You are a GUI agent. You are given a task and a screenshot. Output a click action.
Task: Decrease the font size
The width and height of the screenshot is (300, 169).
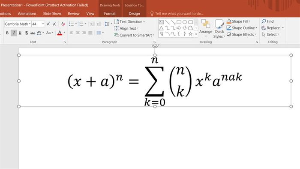pyautogui.click(x=55, y=24)
